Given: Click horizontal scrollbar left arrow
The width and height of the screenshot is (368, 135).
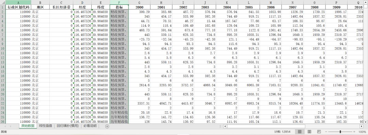Looking at the screenshot, I should click(225, 126).
